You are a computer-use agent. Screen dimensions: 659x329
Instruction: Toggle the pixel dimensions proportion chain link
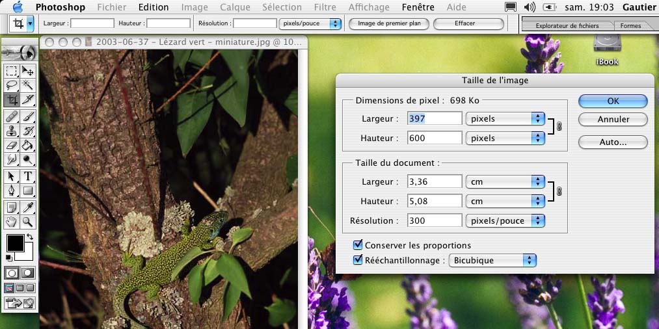tap(559, 125)
